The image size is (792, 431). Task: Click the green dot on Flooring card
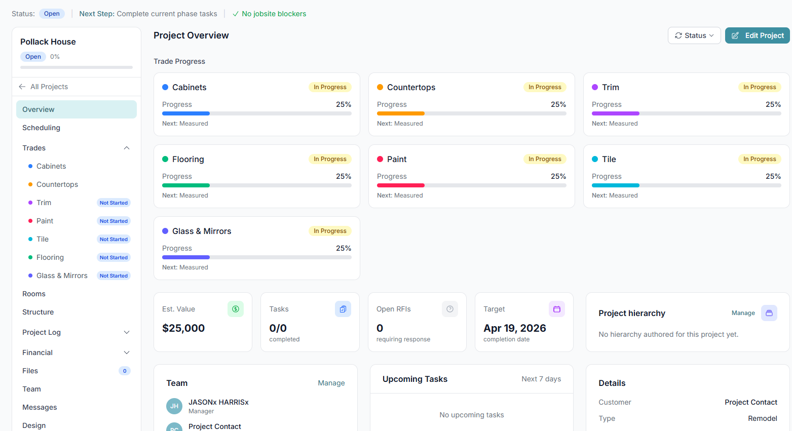coord(165,159)
